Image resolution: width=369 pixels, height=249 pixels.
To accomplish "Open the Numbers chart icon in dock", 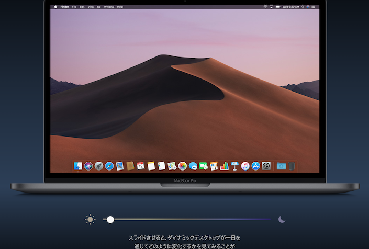I will (x=224, y=166).
